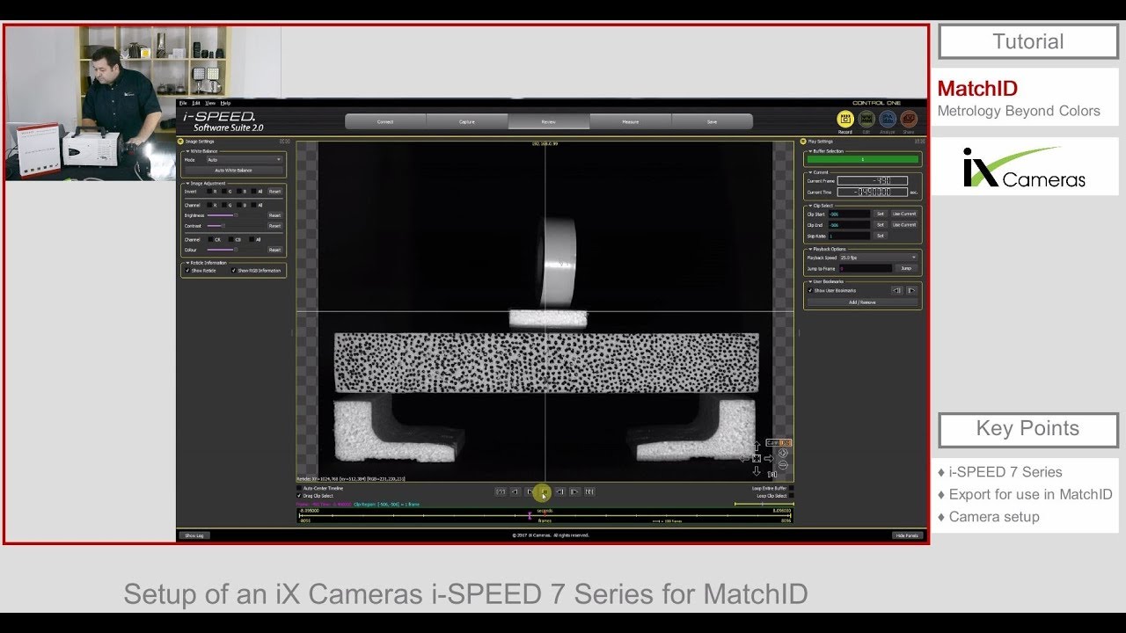Stop clip playback
The image size is (1126, 633).
coord(545,491)
